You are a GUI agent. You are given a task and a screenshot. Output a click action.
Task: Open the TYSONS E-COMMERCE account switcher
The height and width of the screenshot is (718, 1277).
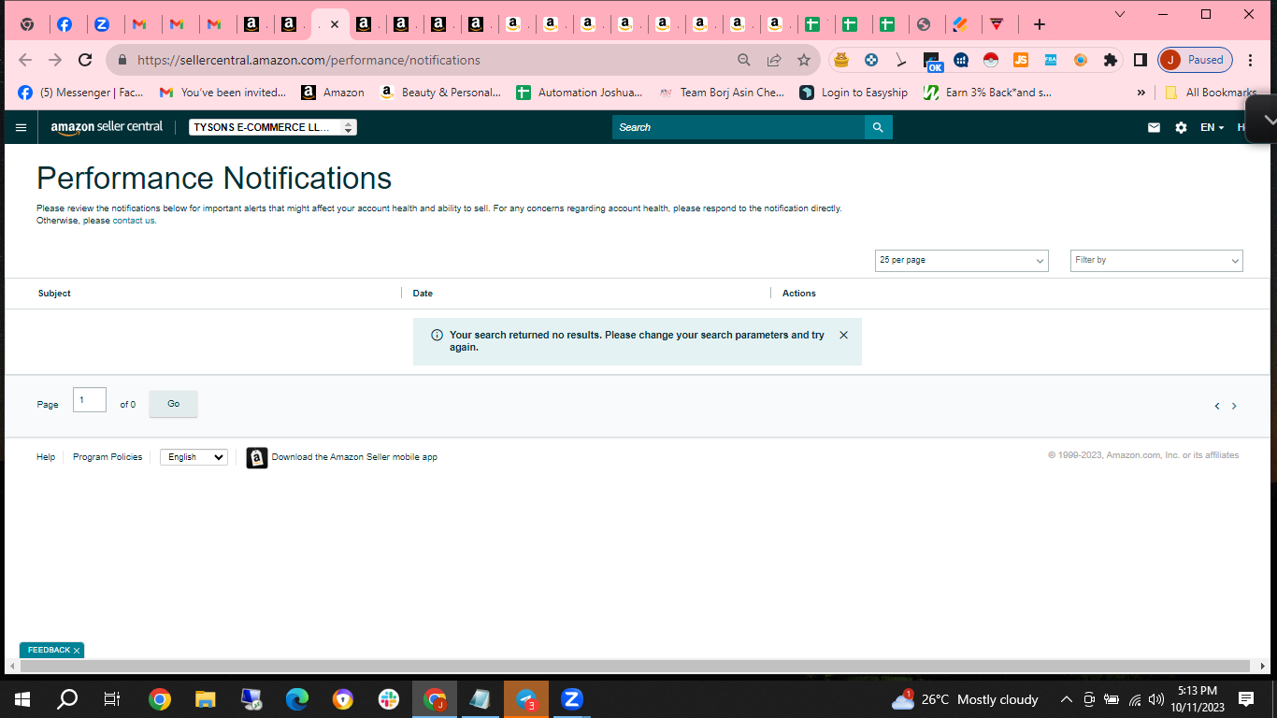coord(273,127)
